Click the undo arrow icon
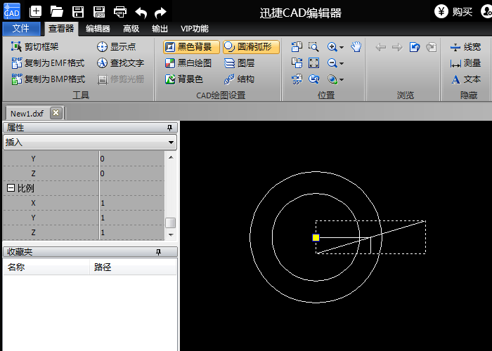Image resolution: width=492 pixels, height=351 pixels. click(141, 11)
